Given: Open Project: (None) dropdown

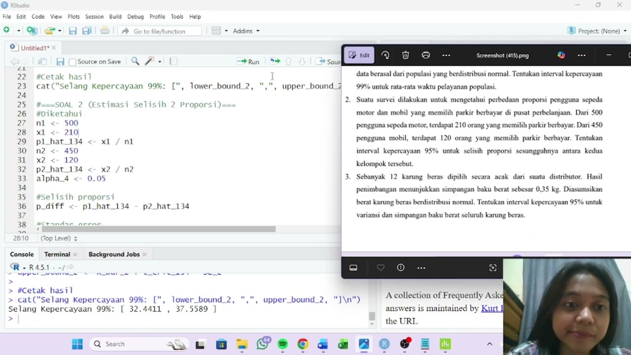Looking at the screenshot, I should (598, 31).
